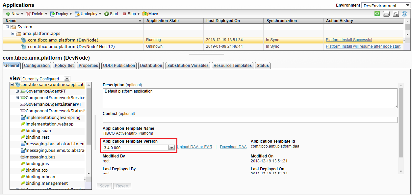Collapse the System folder node
This screenshot has height=195, width=412.
(8, 27)
